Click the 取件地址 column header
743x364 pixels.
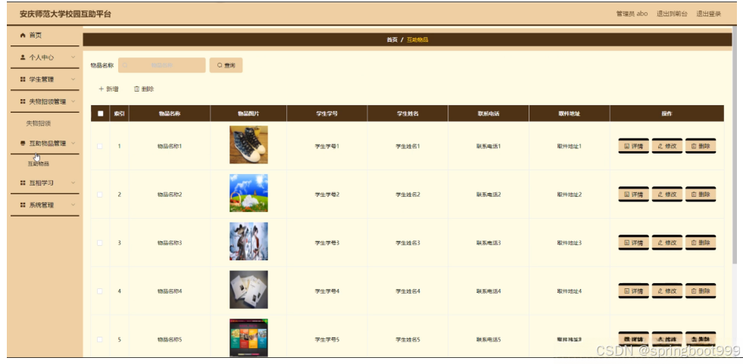[569, 114]
